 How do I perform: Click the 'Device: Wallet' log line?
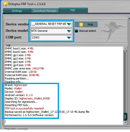[14, 92]
